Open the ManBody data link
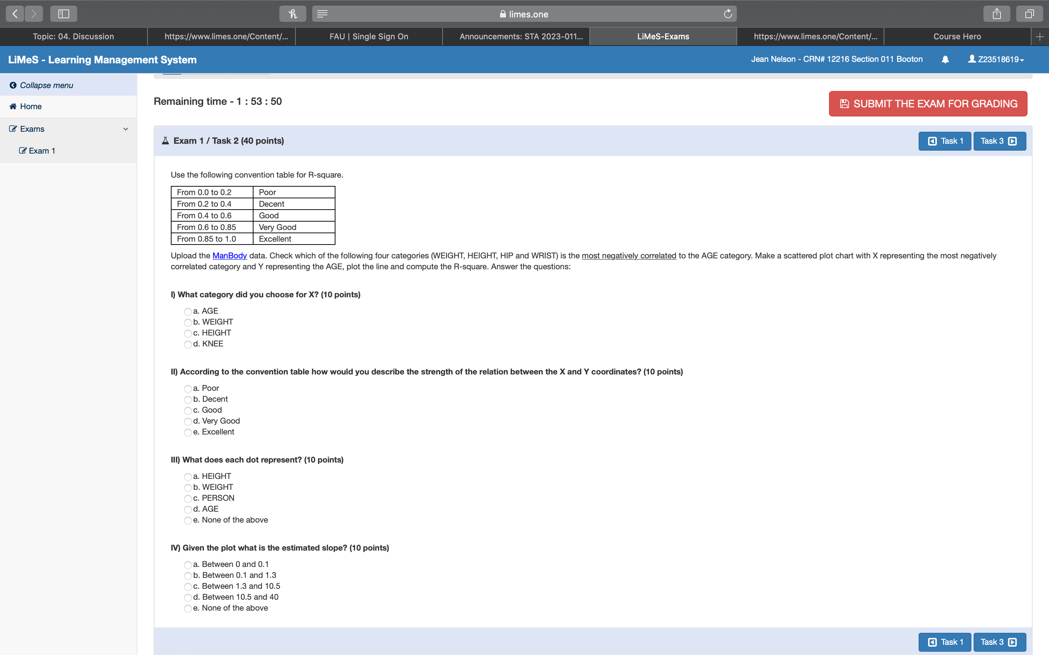The height and width of the screenshot is (655, 1049). [229, 255]
